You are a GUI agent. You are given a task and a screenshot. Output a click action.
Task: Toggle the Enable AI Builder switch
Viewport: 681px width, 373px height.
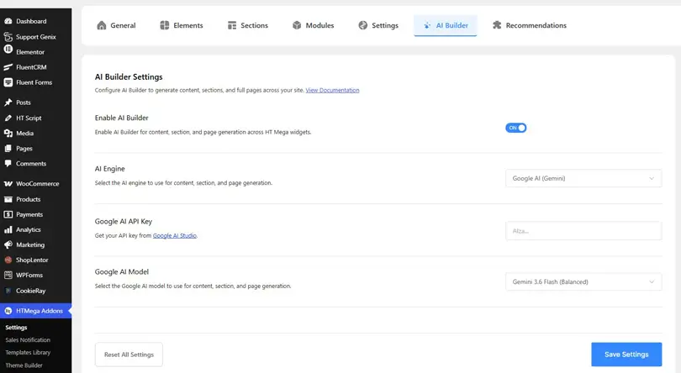click(x=515, y=128)
